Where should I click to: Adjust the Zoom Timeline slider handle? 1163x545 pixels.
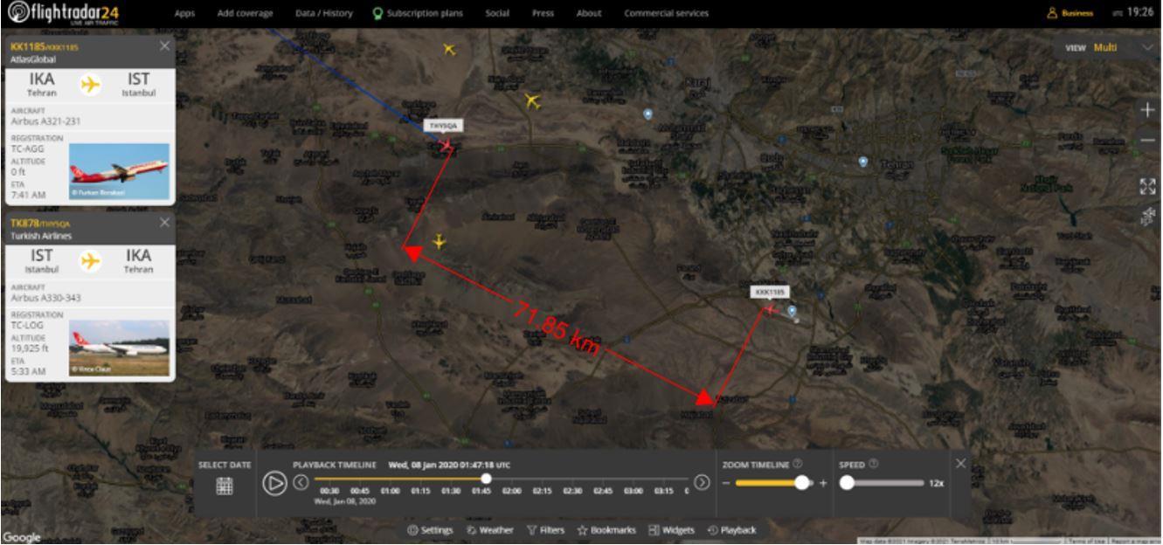(x=802, y=482)
